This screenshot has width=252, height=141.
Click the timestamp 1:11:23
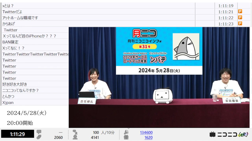(x=226, y=24)
